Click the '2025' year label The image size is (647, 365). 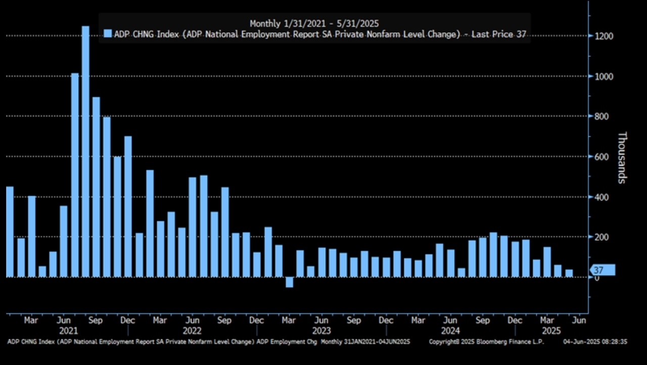coord(551,331)
